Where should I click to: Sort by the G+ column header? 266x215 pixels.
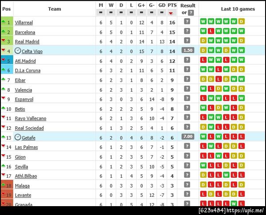click(141, 5)
